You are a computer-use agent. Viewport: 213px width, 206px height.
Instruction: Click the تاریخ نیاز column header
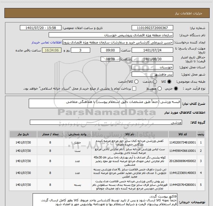pos(23,134)
